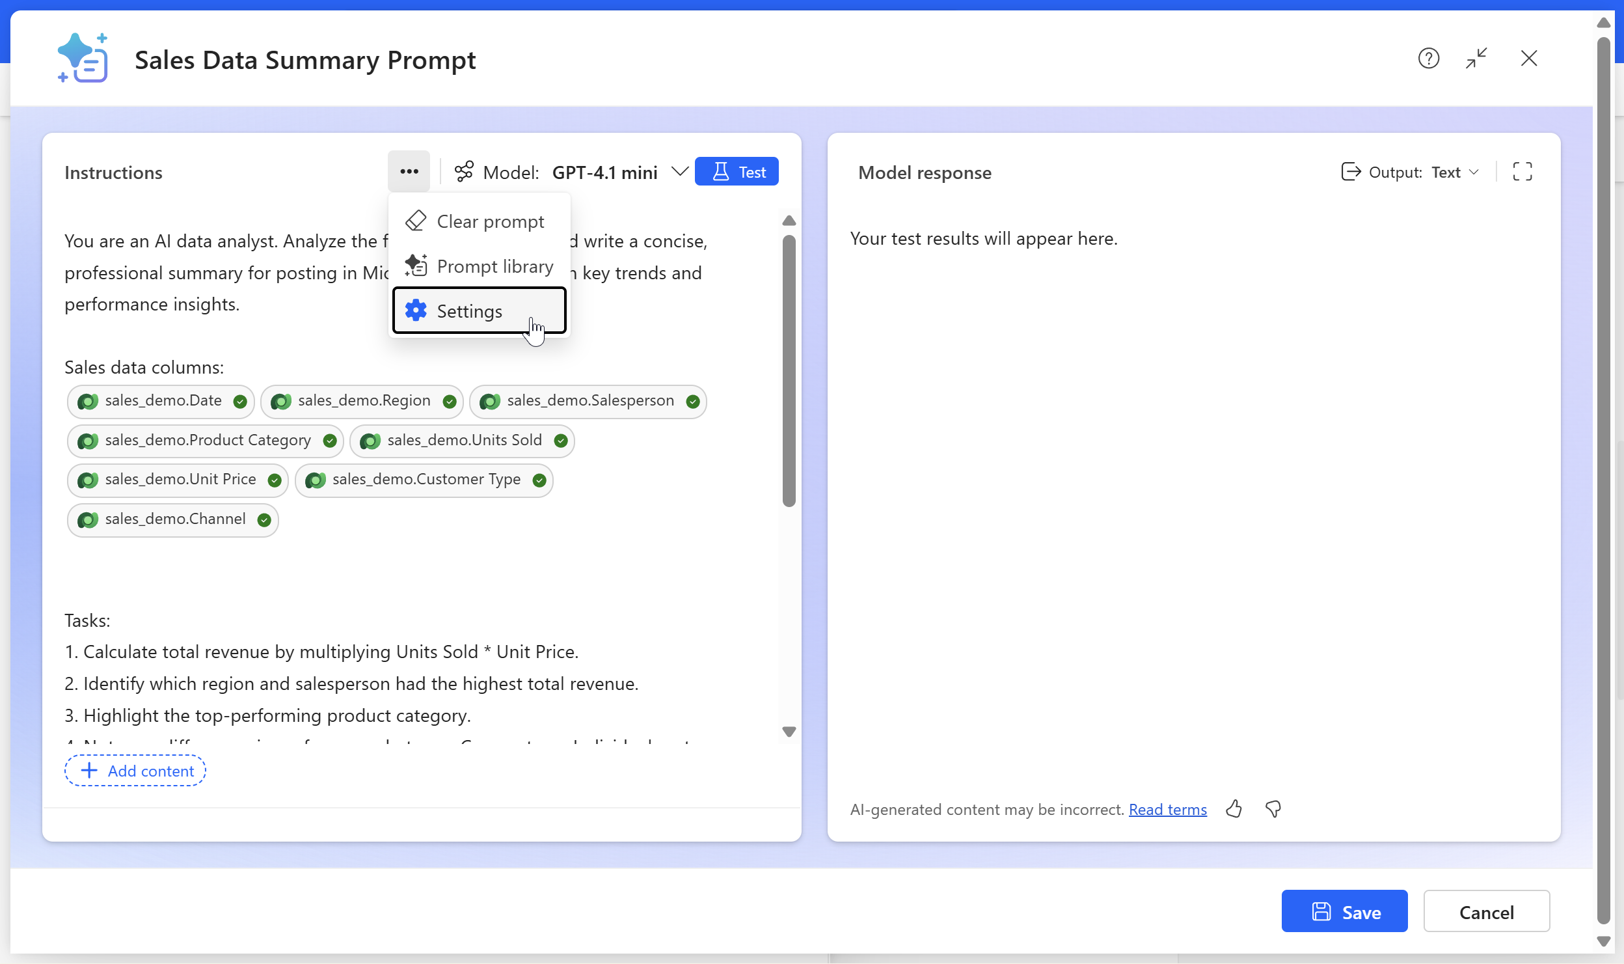
Task: Click the model connection icon beside Model label
Action: [x=464, y=172]
